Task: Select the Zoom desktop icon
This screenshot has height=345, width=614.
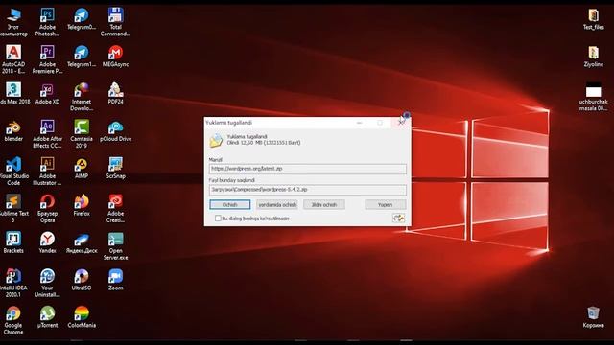Action: tap(115, 280)
